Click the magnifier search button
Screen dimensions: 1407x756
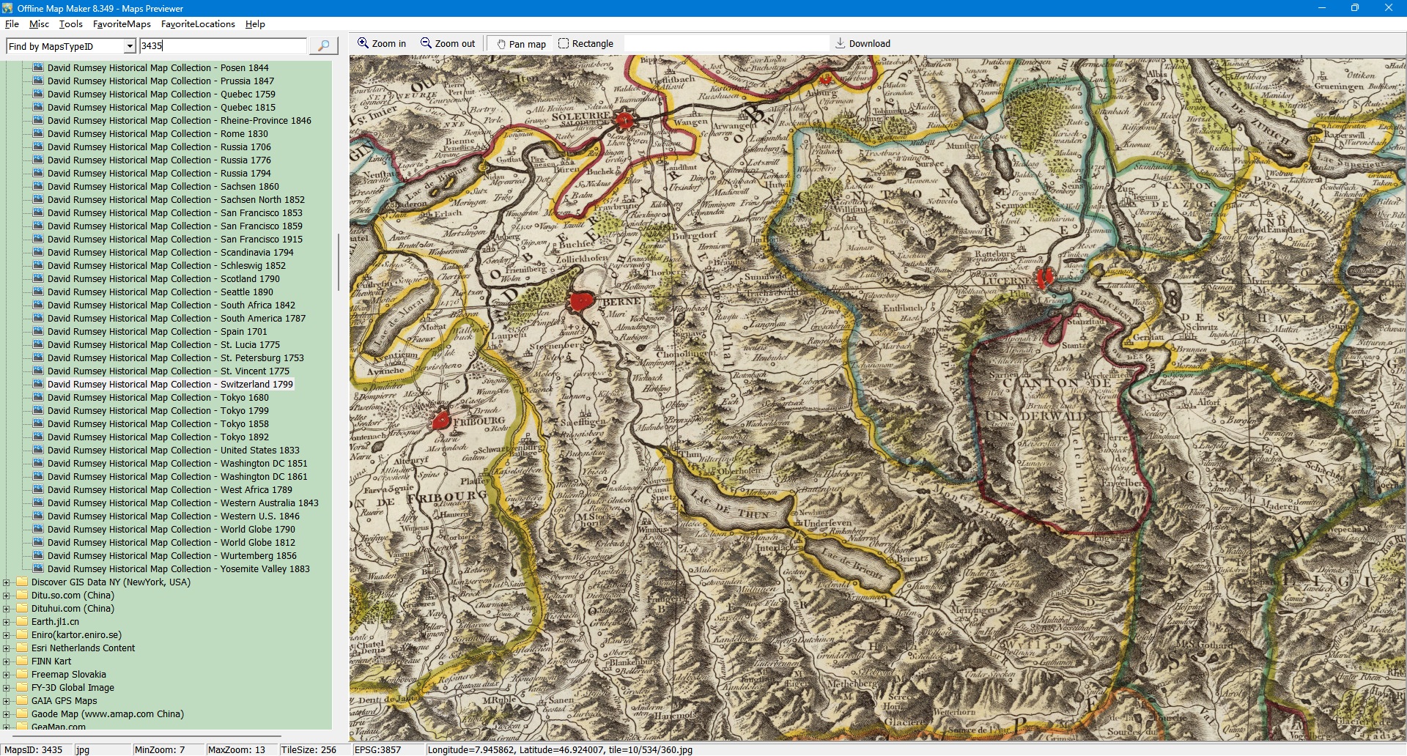point(323,46)
